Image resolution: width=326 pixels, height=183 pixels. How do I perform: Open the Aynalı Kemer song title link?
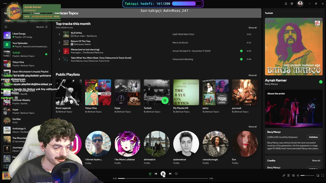(276, 80)
